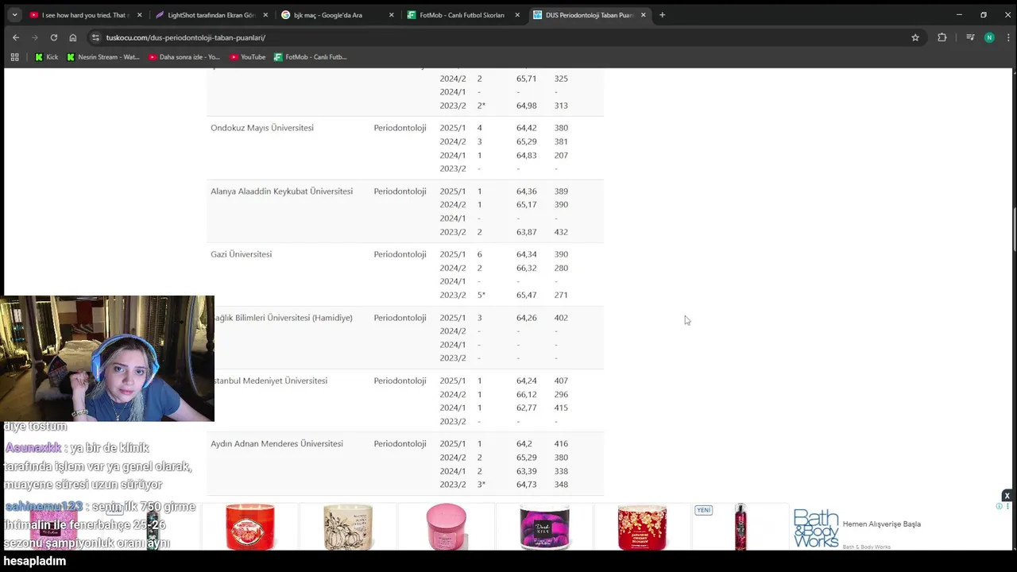1017x572 pixels.
Task: Open the YouTube bookmark
Action: click(248, 57)
